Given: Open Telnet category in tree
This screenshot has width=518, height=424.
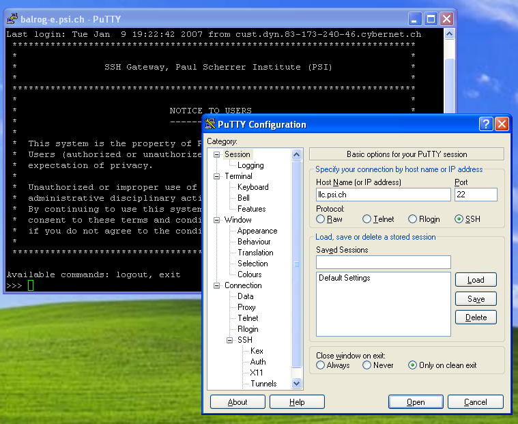Looking at the screenshot, I should coord(248,318).
